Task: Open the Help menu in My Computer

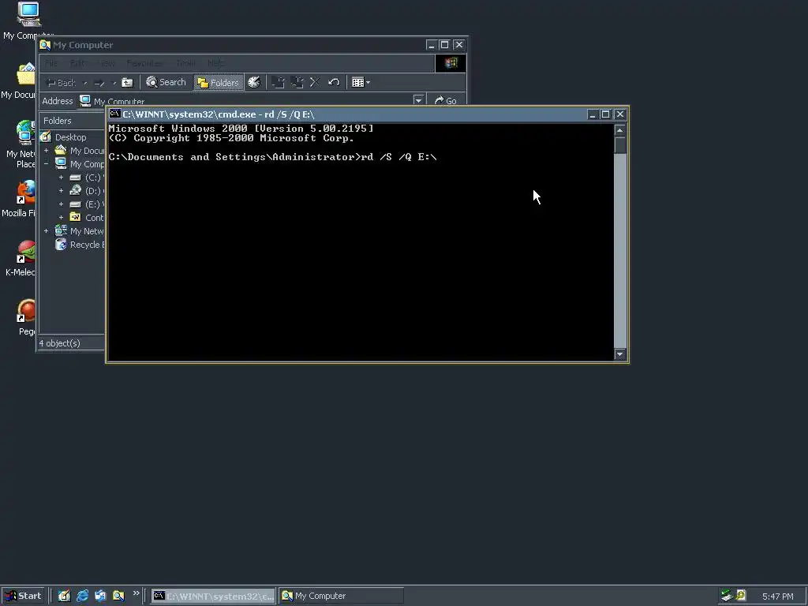Action: pos(216,63)
